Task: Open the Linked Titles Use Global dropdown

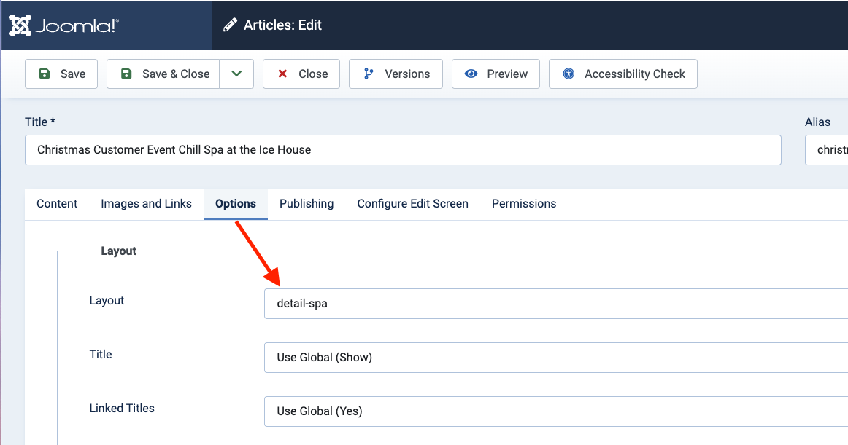Action: 555,411
